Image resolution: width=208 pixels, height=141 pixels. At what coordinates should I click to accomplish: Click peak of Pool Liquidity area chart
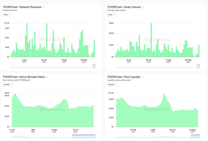pos(164,94)
